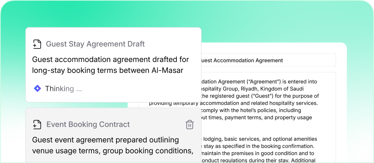374x163 pixels.
Task: Click the "comply with the hotel's policies" line
Action: 251,110
